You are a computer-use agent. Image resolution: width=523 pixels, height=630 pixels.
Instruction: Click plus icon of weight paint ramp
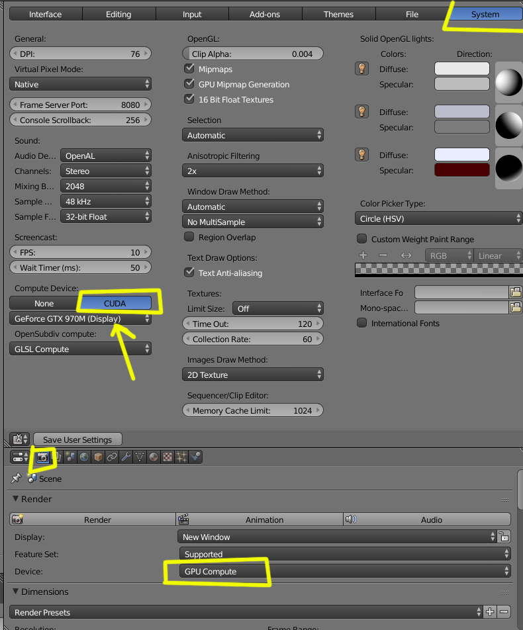point(363,255)
